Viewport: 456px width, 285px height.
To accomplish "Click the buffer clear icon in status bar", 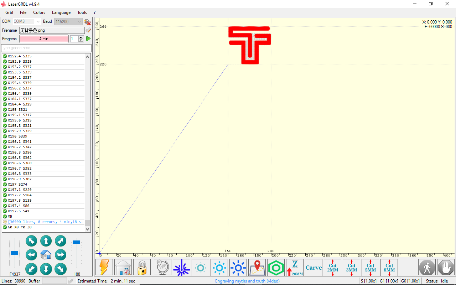I will click(x=71, y=281).
